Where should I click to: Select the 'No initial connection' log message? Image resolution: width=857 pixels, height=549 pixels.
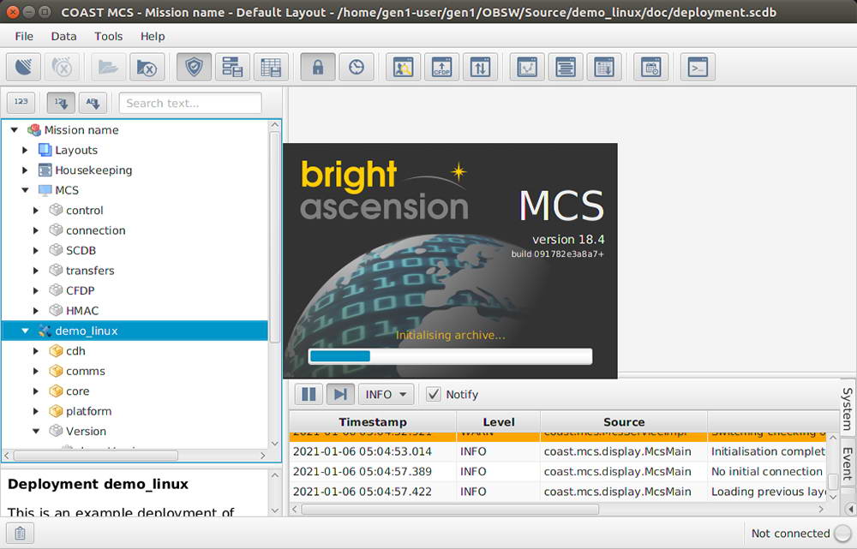click(768, 471)
